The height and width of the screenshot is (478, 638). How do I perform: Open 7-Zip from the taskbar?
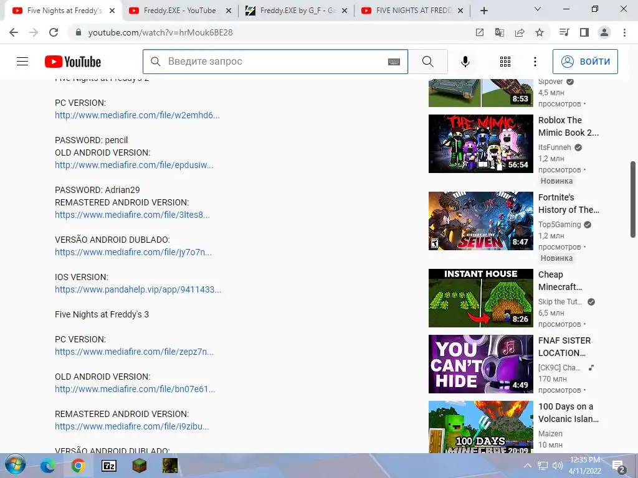point(108,466)
